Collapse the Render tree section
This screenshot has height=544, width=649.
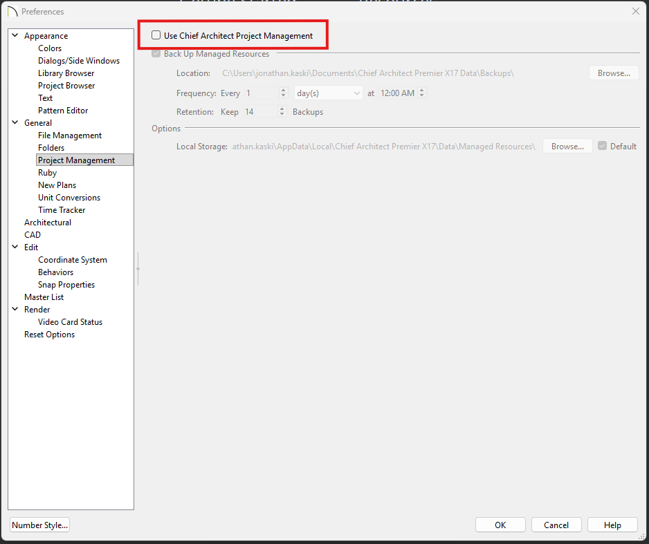15,310
